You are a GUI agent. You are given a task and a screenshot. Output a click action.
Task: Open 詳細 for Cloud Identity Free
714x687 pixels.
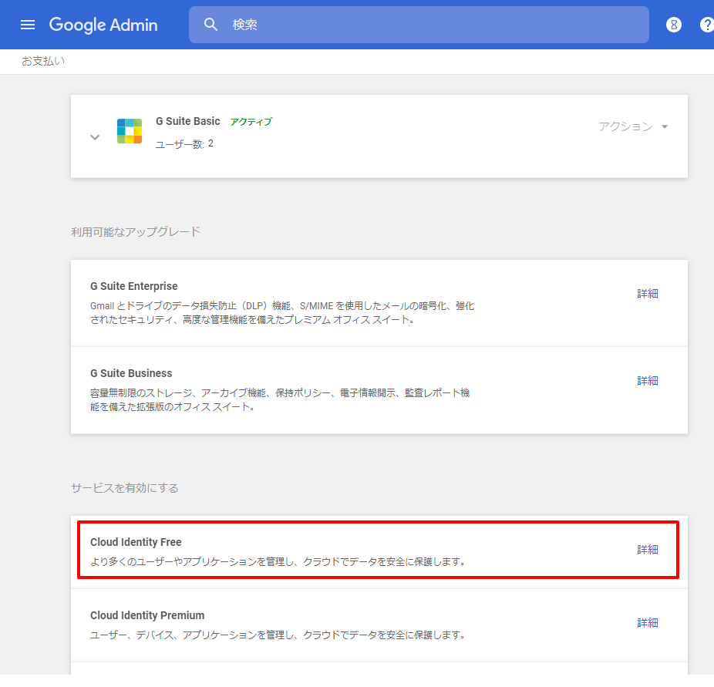click(x=648, y=550)
